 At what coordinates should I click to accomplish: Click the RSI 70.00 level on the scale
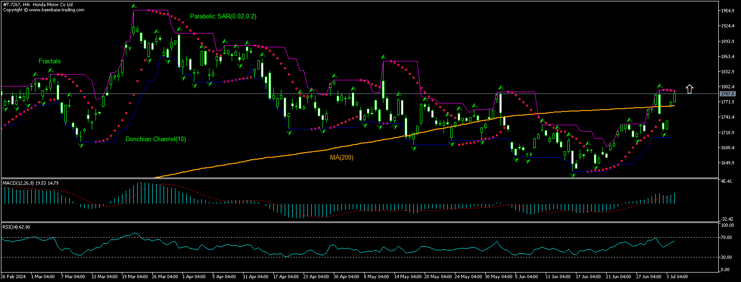[726, 238]
